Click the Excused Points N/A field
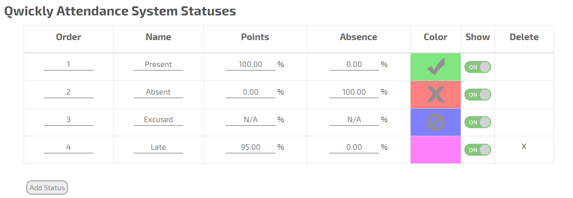 250,120
